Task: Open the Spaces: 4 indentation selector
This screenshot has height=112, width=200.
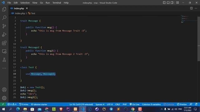Action: (100, 105)
